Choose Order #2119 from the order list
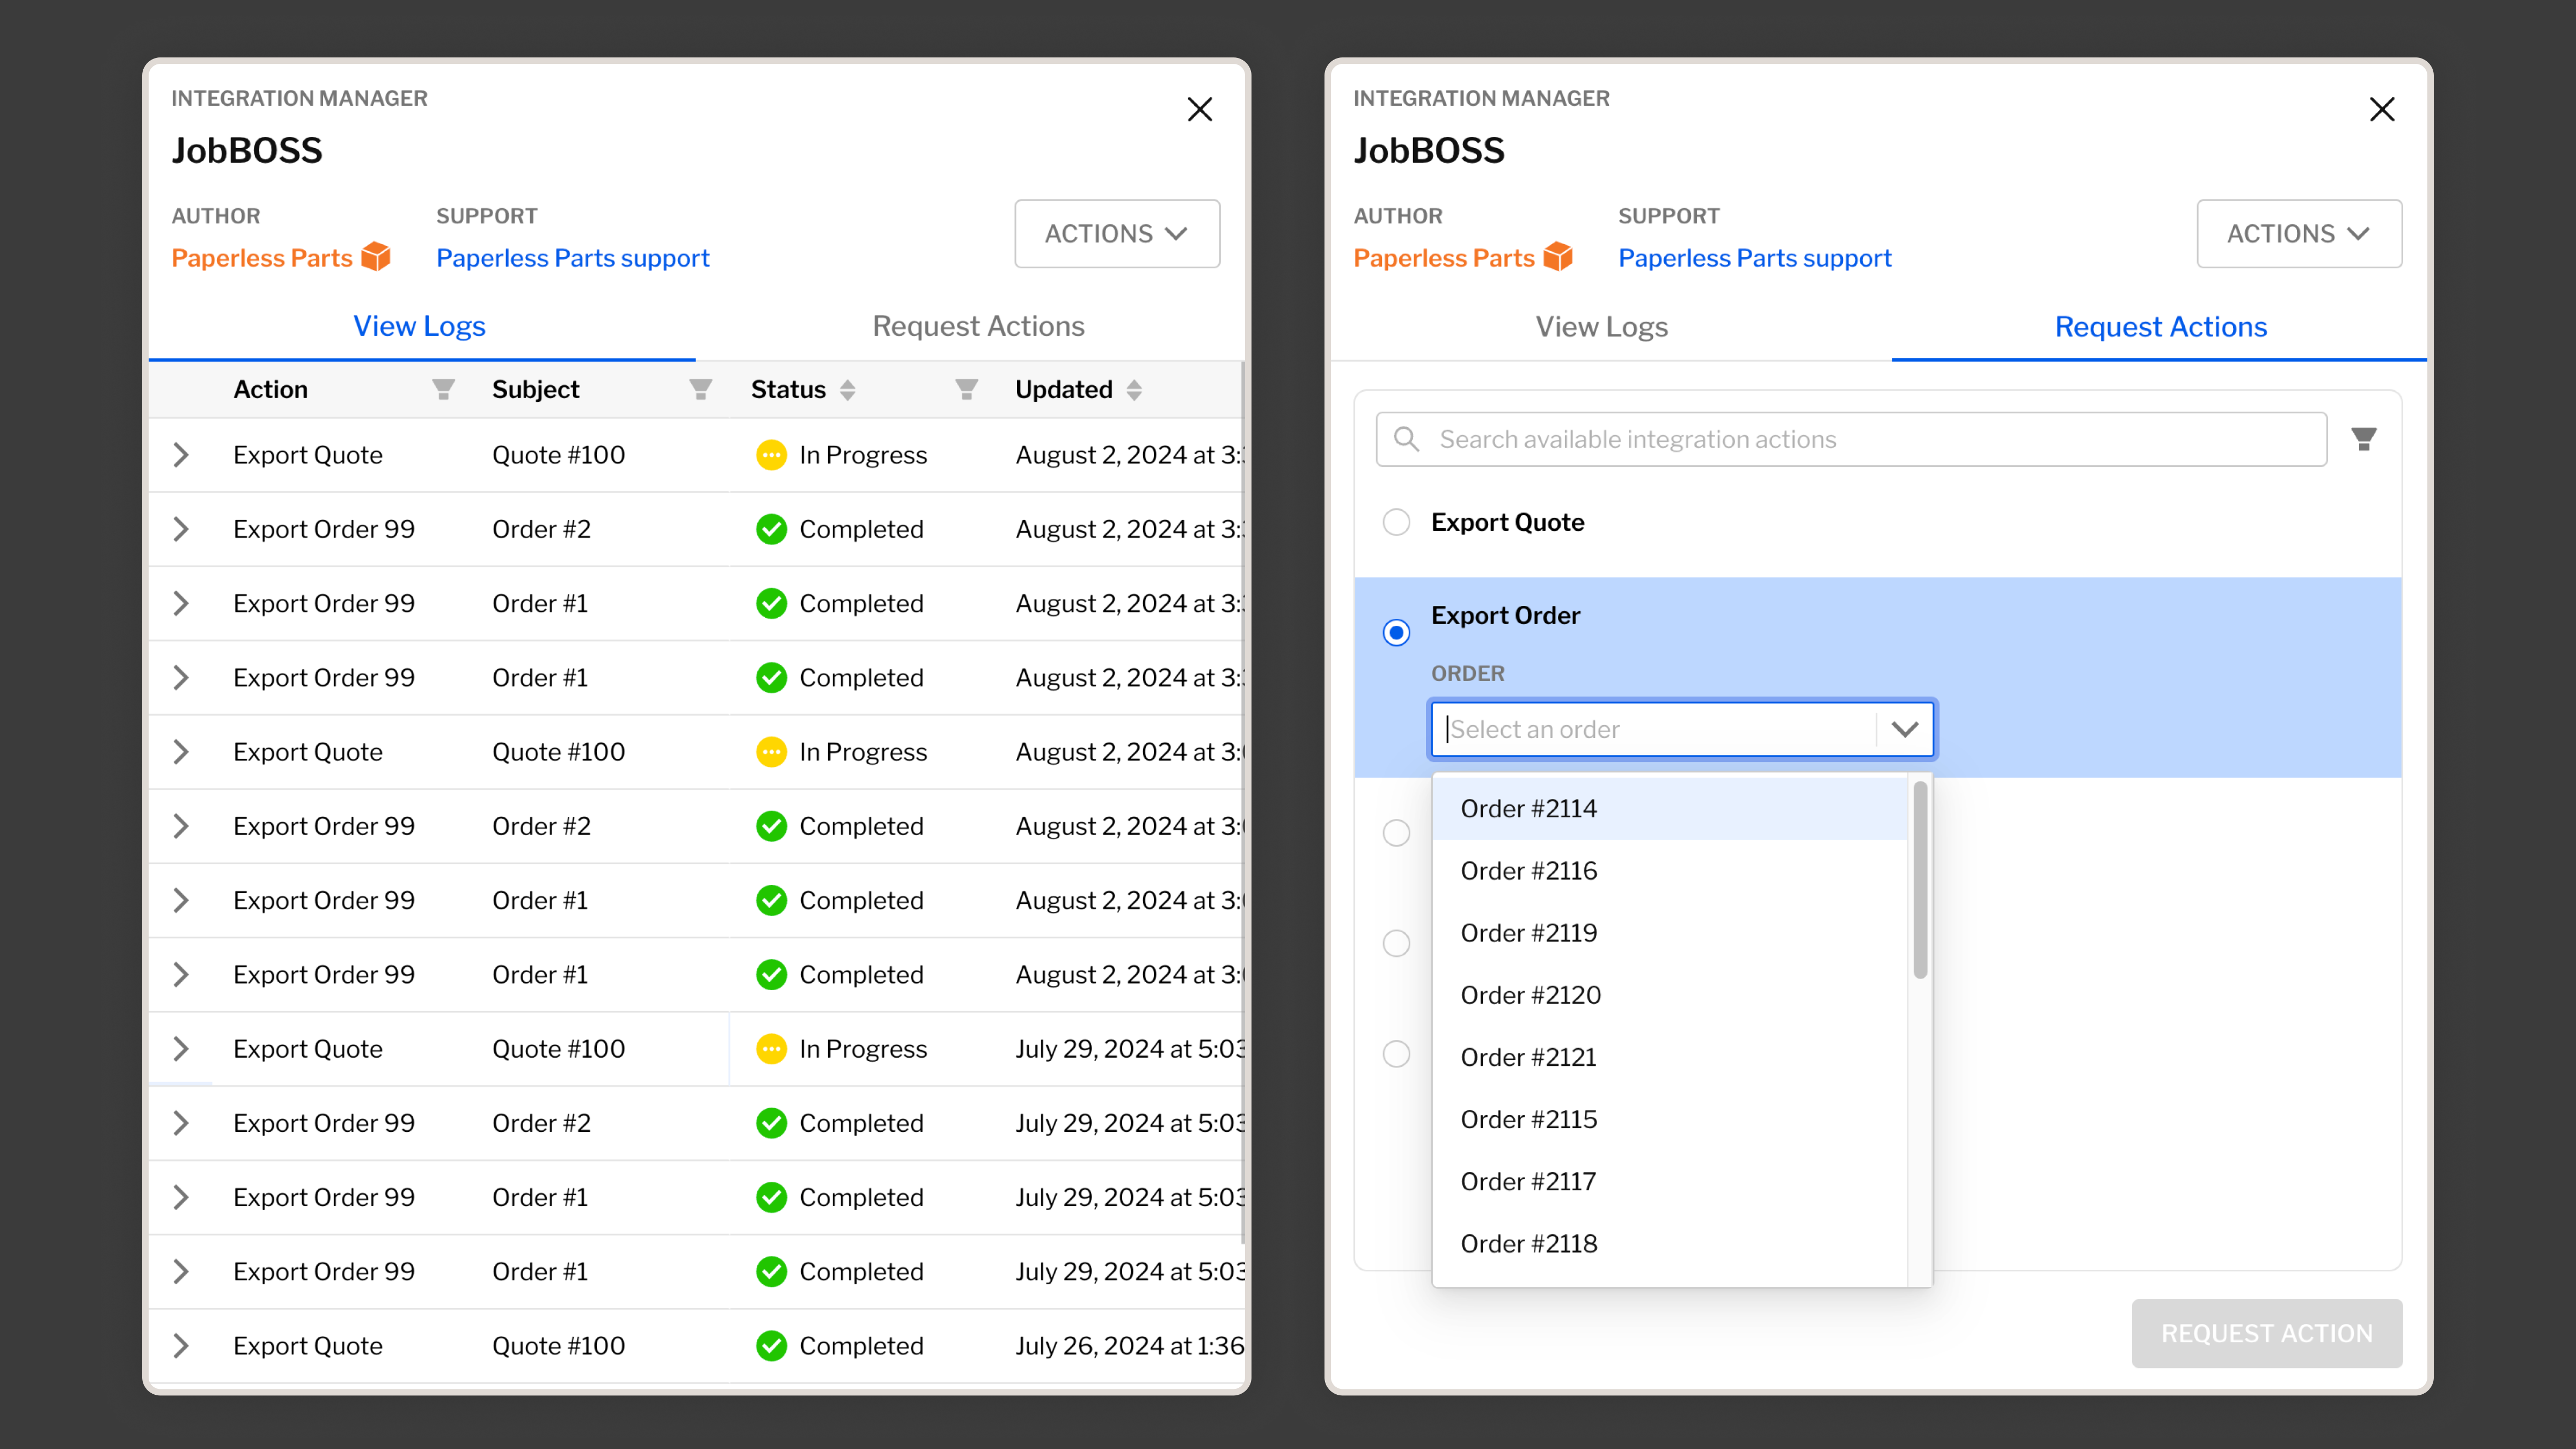 click(x=1528, y=933)
